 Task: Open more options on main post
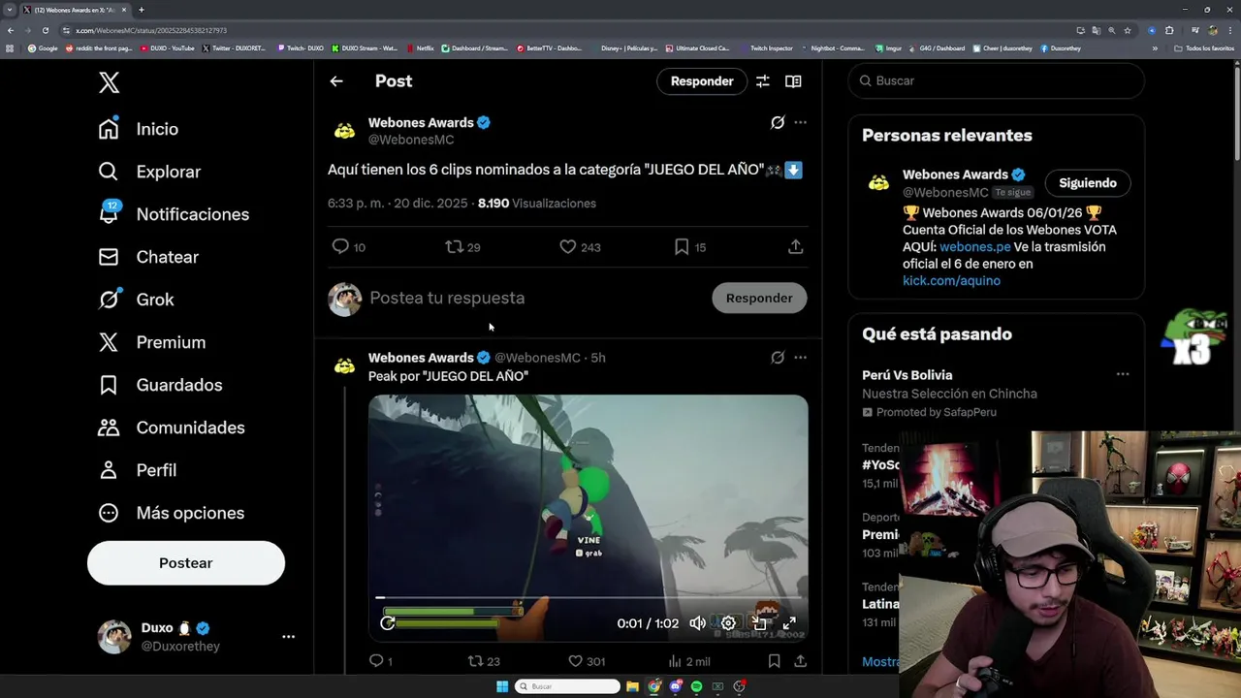(x=800, y=122)
